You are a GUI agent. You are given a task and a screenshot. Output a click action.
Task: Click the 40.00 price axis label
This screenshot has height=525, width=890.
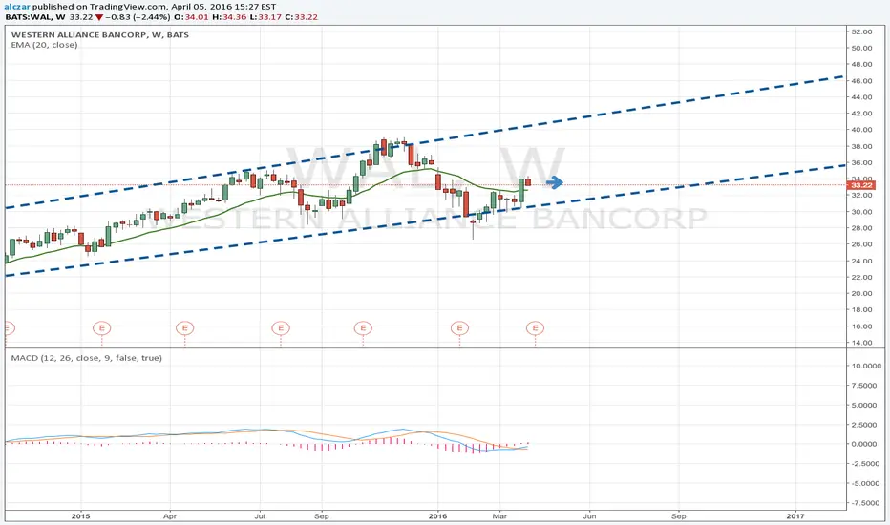point(861,130)
